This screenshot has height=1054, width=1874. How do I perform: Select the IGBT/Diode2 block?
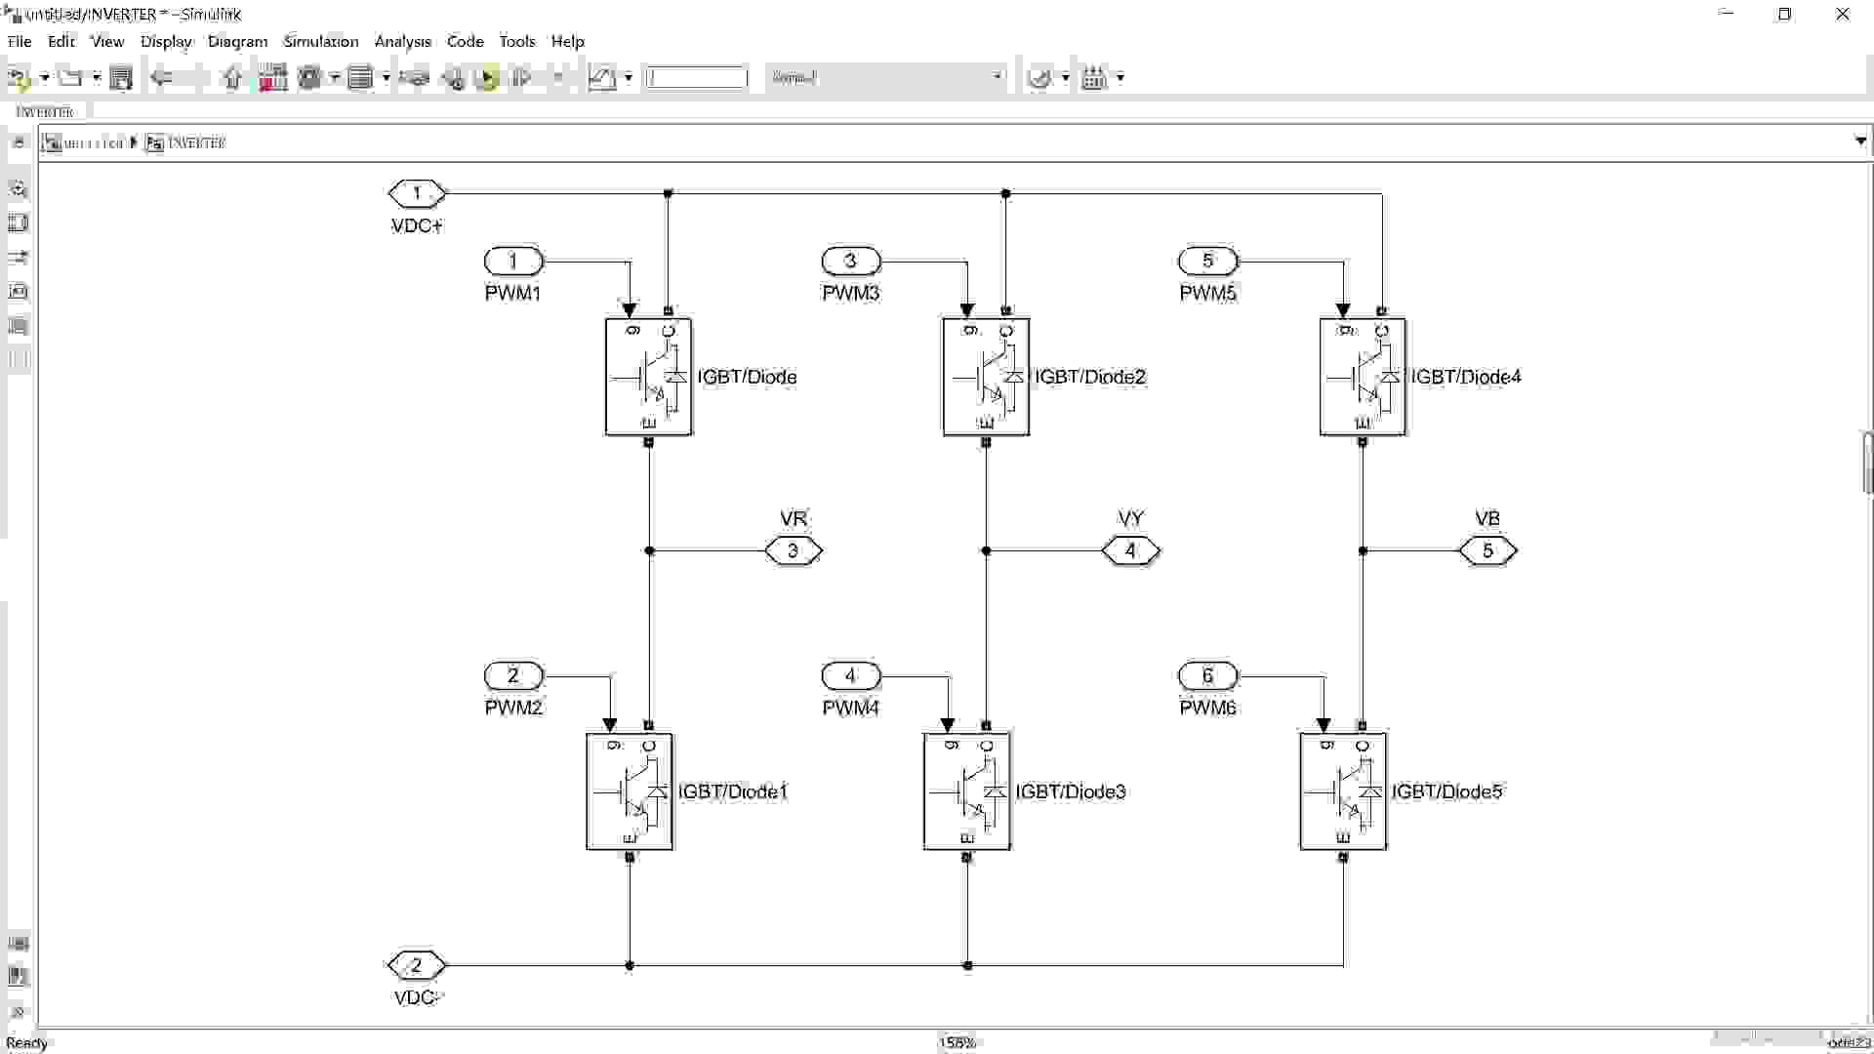986,377
